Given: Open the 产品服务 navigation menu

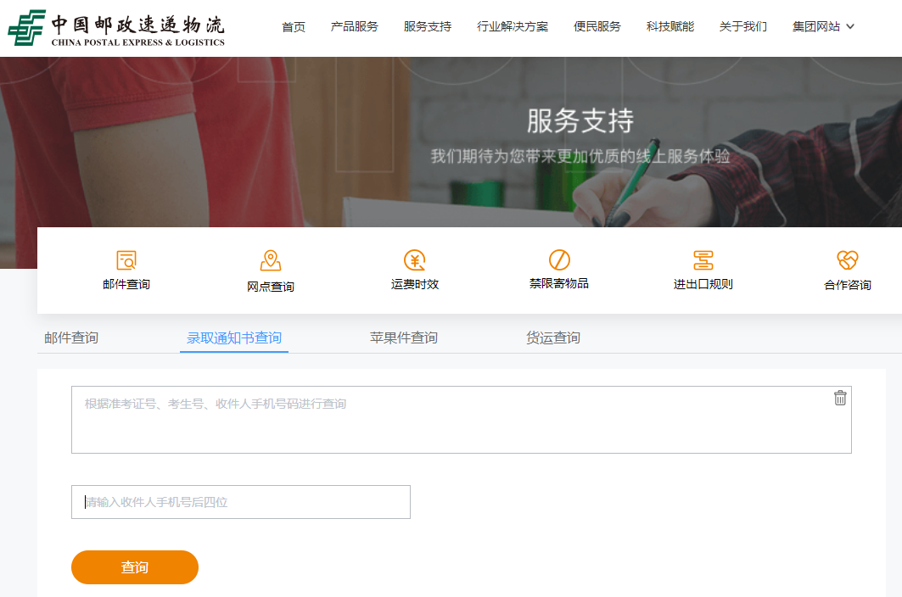Looking at the screenshot, I should 355,27.
